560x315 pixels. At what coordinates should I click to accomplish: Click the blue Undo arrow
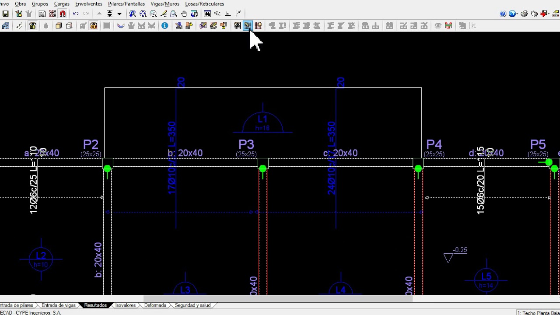[x=76, y=14]
